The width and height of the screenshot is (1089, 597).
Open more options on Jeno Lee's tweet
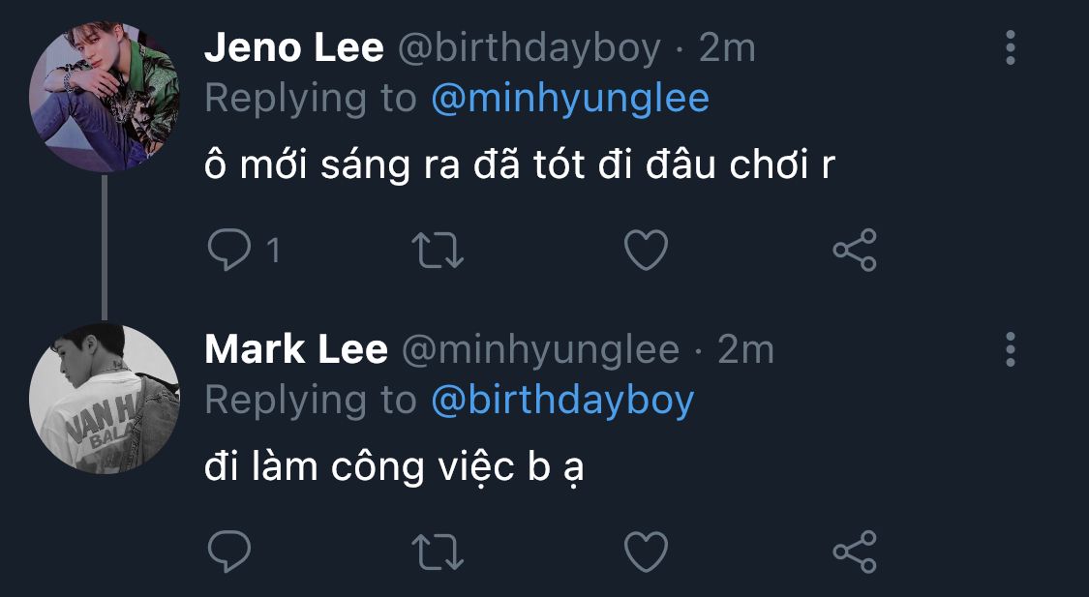pyautogui.click(x=1011, y=47)
